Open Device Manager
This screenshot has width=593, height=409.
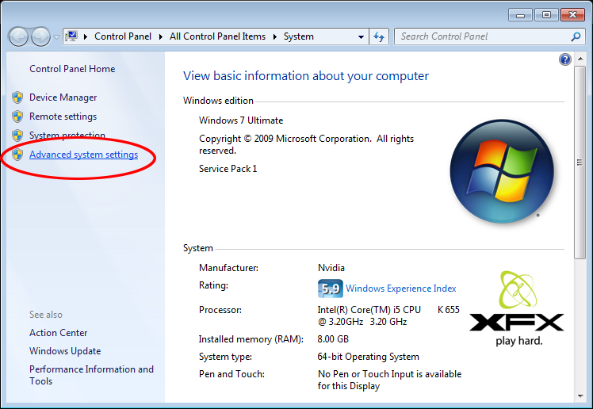tap(63, 97)
